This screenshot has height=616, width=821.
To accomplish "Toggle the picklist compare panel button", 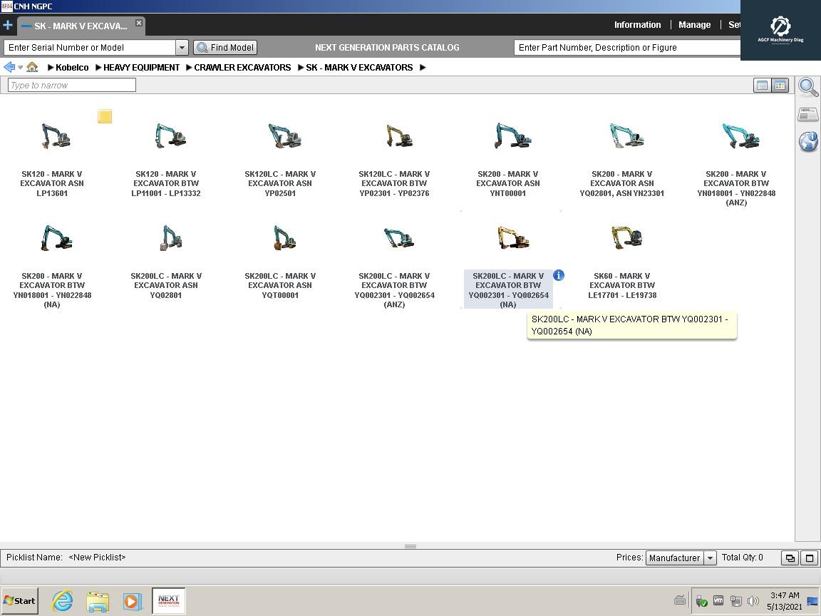I will [790, 558].
